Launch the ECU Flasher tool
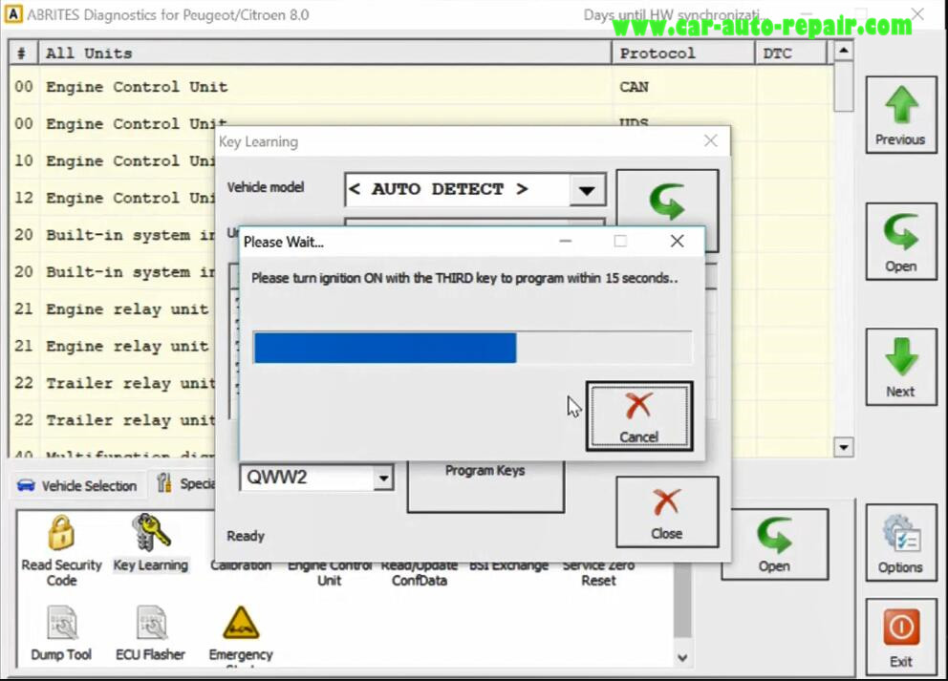Image resolution: width=948 pixels, height=681 pixels. tap(151, 633)
